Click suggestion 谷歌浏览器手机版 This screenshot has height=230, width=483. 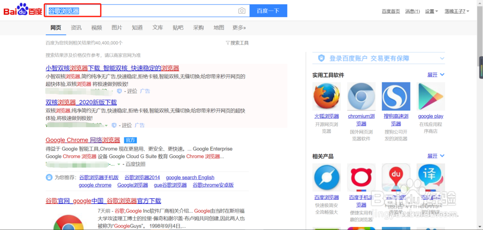pyautogui.click(x=99, y=177)
